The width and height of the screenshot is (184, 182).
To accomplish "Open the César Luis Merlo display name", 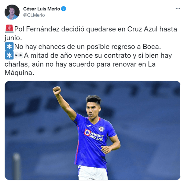I will click(41, 9).
